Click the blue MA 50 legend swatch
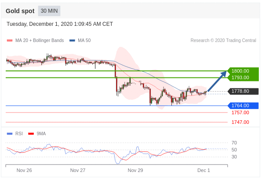 pos(72,40)
